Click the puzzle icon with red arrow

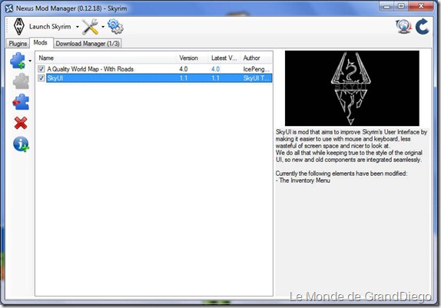[21, 102]
